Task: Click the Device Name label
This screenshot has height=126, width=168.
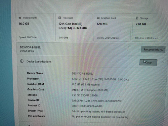Action: 35,73
